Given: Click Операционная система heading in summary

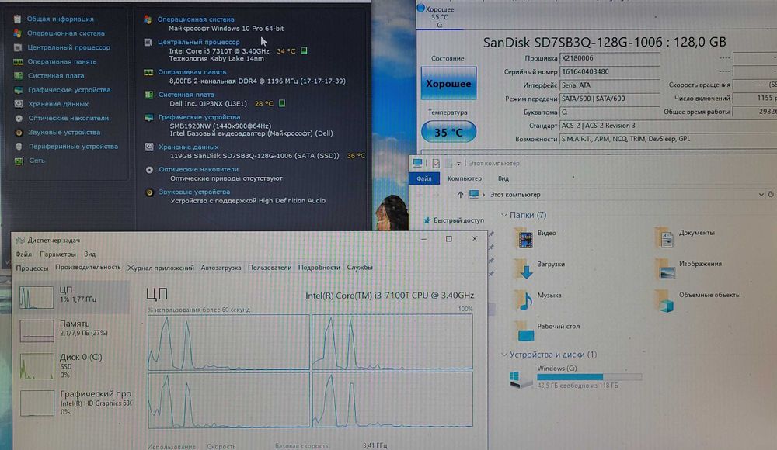Looking at the screenshot, I should tap(196, 19).
